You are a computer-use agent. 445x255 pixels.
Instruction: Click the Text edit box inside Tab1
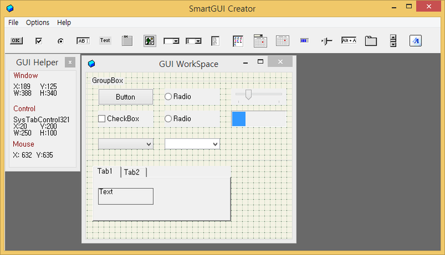point(126,196)
